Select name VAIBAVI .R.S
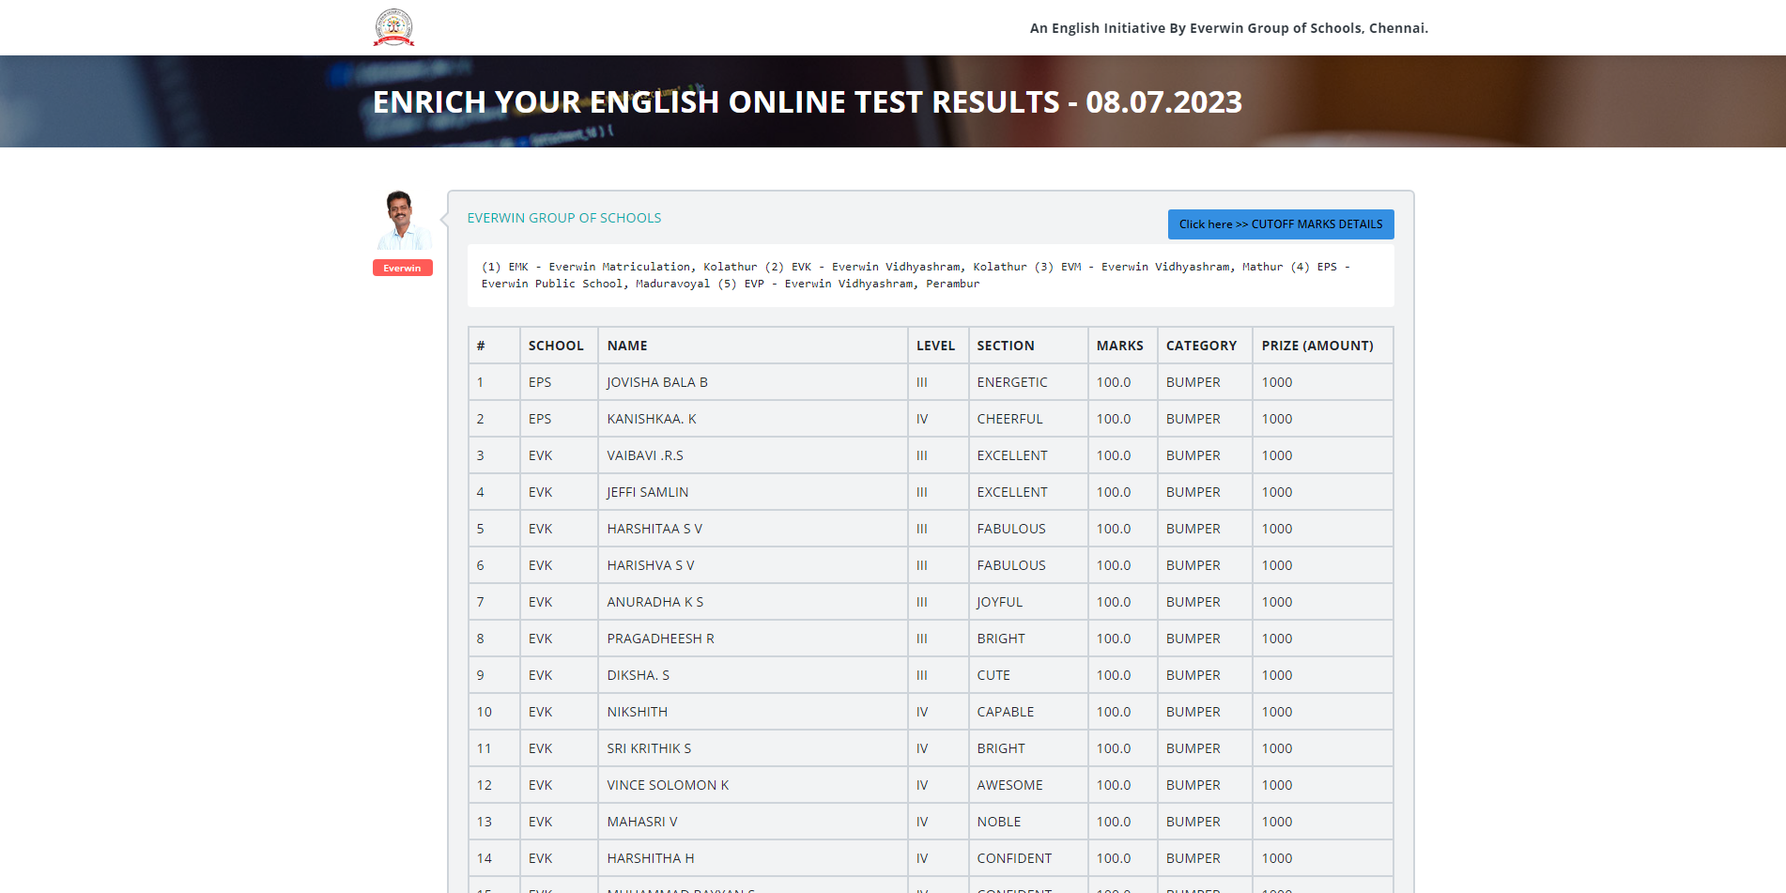 (x=645, y=455)
